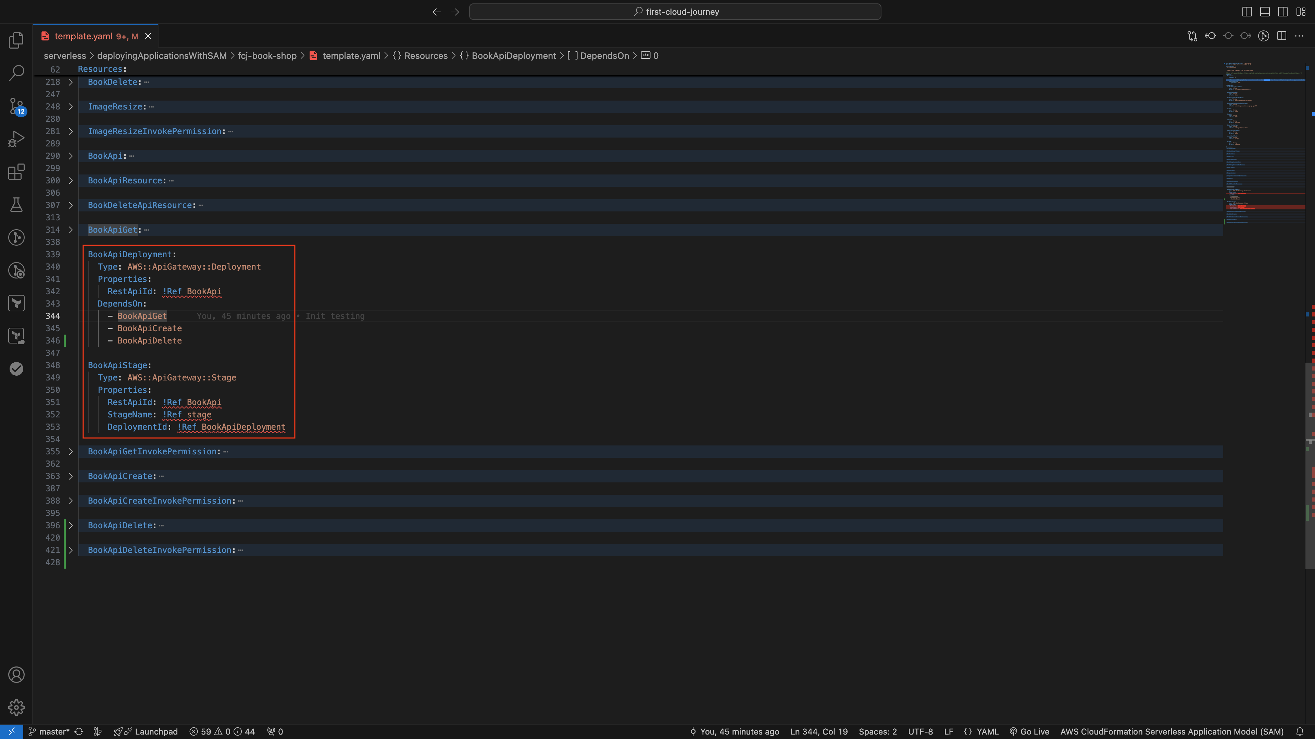The width and height of the screenshot is (1315, 739).
Task: Expand the BookApiCreateInvokePermission section
Action: tap(71, 501)
